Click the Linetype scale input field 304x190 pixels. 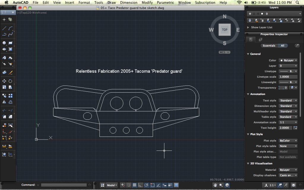[288, 77]
